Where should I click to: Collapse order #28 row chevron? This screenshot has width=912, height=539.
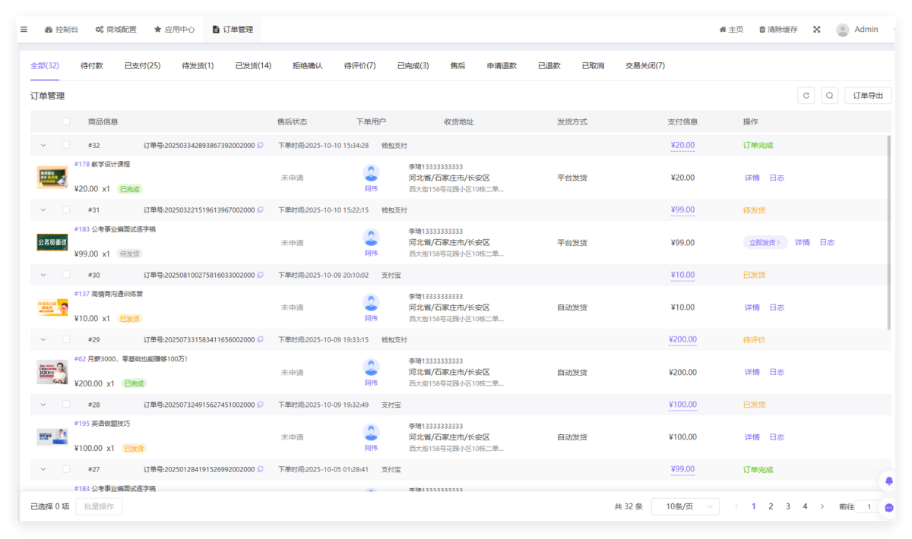(x=43, y=405)
